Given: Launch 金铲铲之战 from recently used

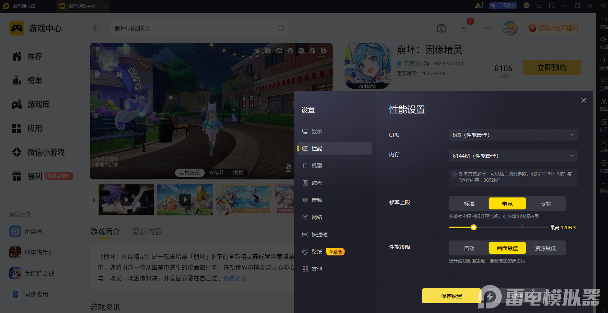Looking at the screenshot, I should tap(32, 273).
